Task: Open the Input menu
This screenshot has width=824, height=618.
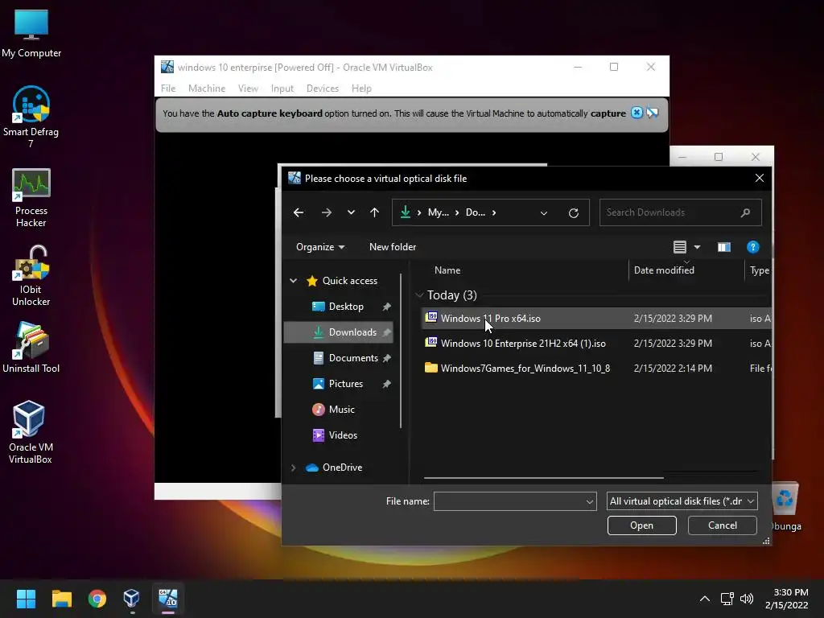Action: tap(282, 89)
